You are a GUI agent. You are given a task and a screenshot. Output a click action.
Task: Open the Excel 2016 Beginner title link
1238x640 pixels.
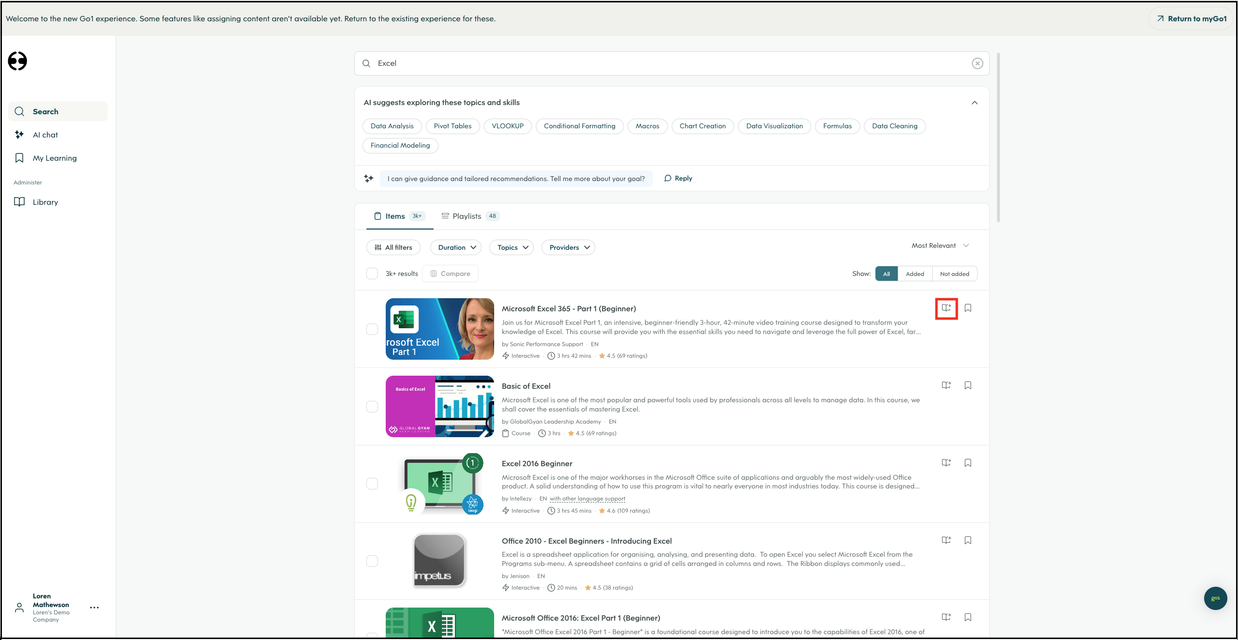(x=537, y=464)
